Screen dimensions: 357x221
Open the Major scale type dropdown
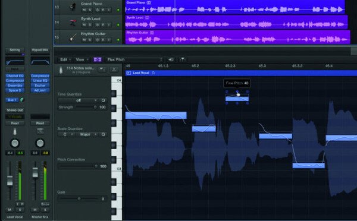tap(87, 134)
